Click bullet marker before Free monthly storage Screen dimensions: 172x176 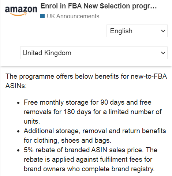[18, 103]
